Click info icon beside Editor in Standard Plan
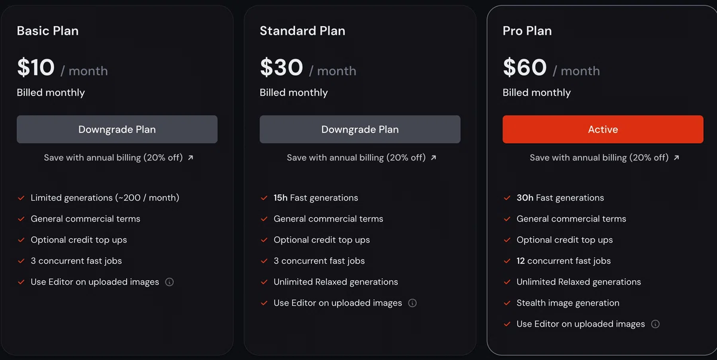Image resolution: width=717 pixels, height=360 pixels. coord(412,303)
